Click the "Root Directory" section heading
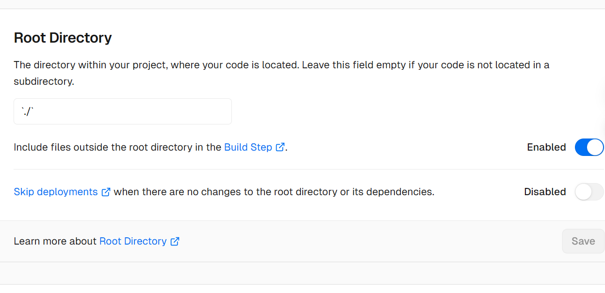 pos(63,38)
